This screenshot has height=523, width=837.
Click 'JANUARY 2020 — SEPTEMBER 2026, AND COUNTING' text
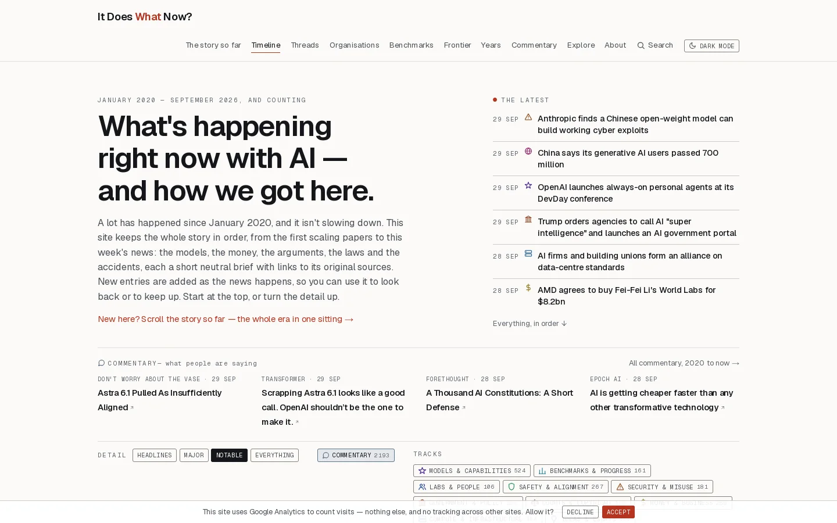[x=202, y=100]
